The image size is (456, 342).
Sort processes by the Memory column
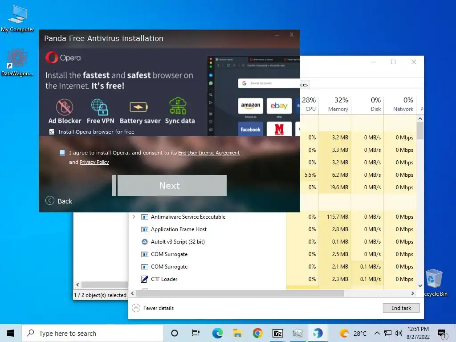click(335, 104)
